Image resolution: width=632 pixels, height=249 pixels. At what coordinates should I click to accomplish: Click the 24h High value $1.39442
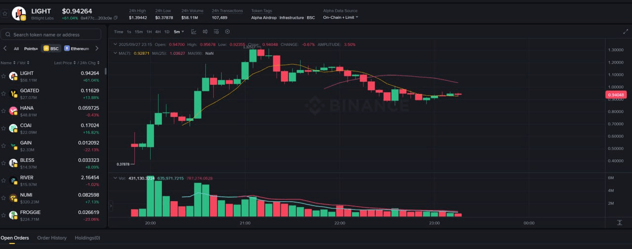[138, 17]
